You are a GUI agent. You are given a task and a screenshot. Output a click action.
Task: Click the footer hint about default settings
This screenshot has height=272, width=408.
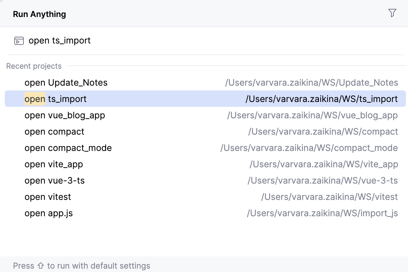point(82,266)
